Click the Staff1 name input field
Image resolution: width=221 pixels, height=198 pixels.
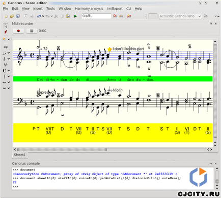pyautogui.click(x=96, y=16)
